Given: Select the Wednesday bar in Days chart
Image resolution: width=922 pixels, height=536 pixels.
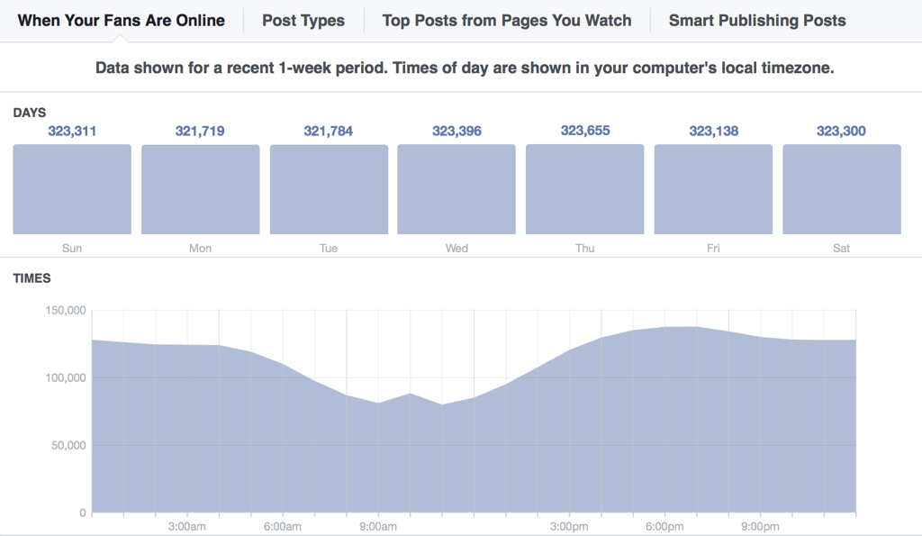Looking at the screenshot, I should point(456,189).
